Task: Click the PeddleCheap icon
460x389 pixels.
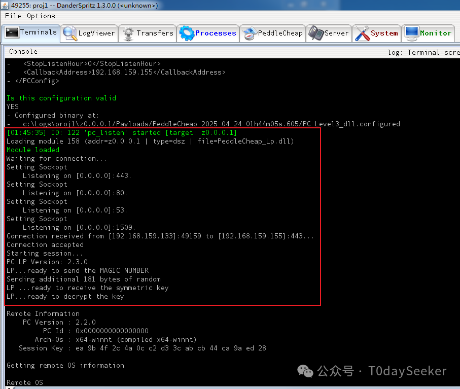Action: pyautogui.click(x=250, y=33)
